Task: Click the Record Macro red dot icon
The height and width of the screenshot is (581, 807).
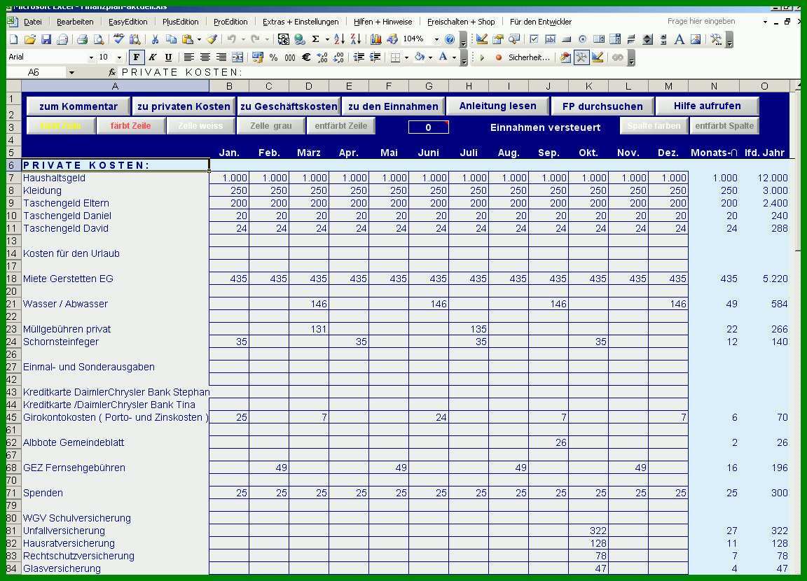Action: coord(498,57)
